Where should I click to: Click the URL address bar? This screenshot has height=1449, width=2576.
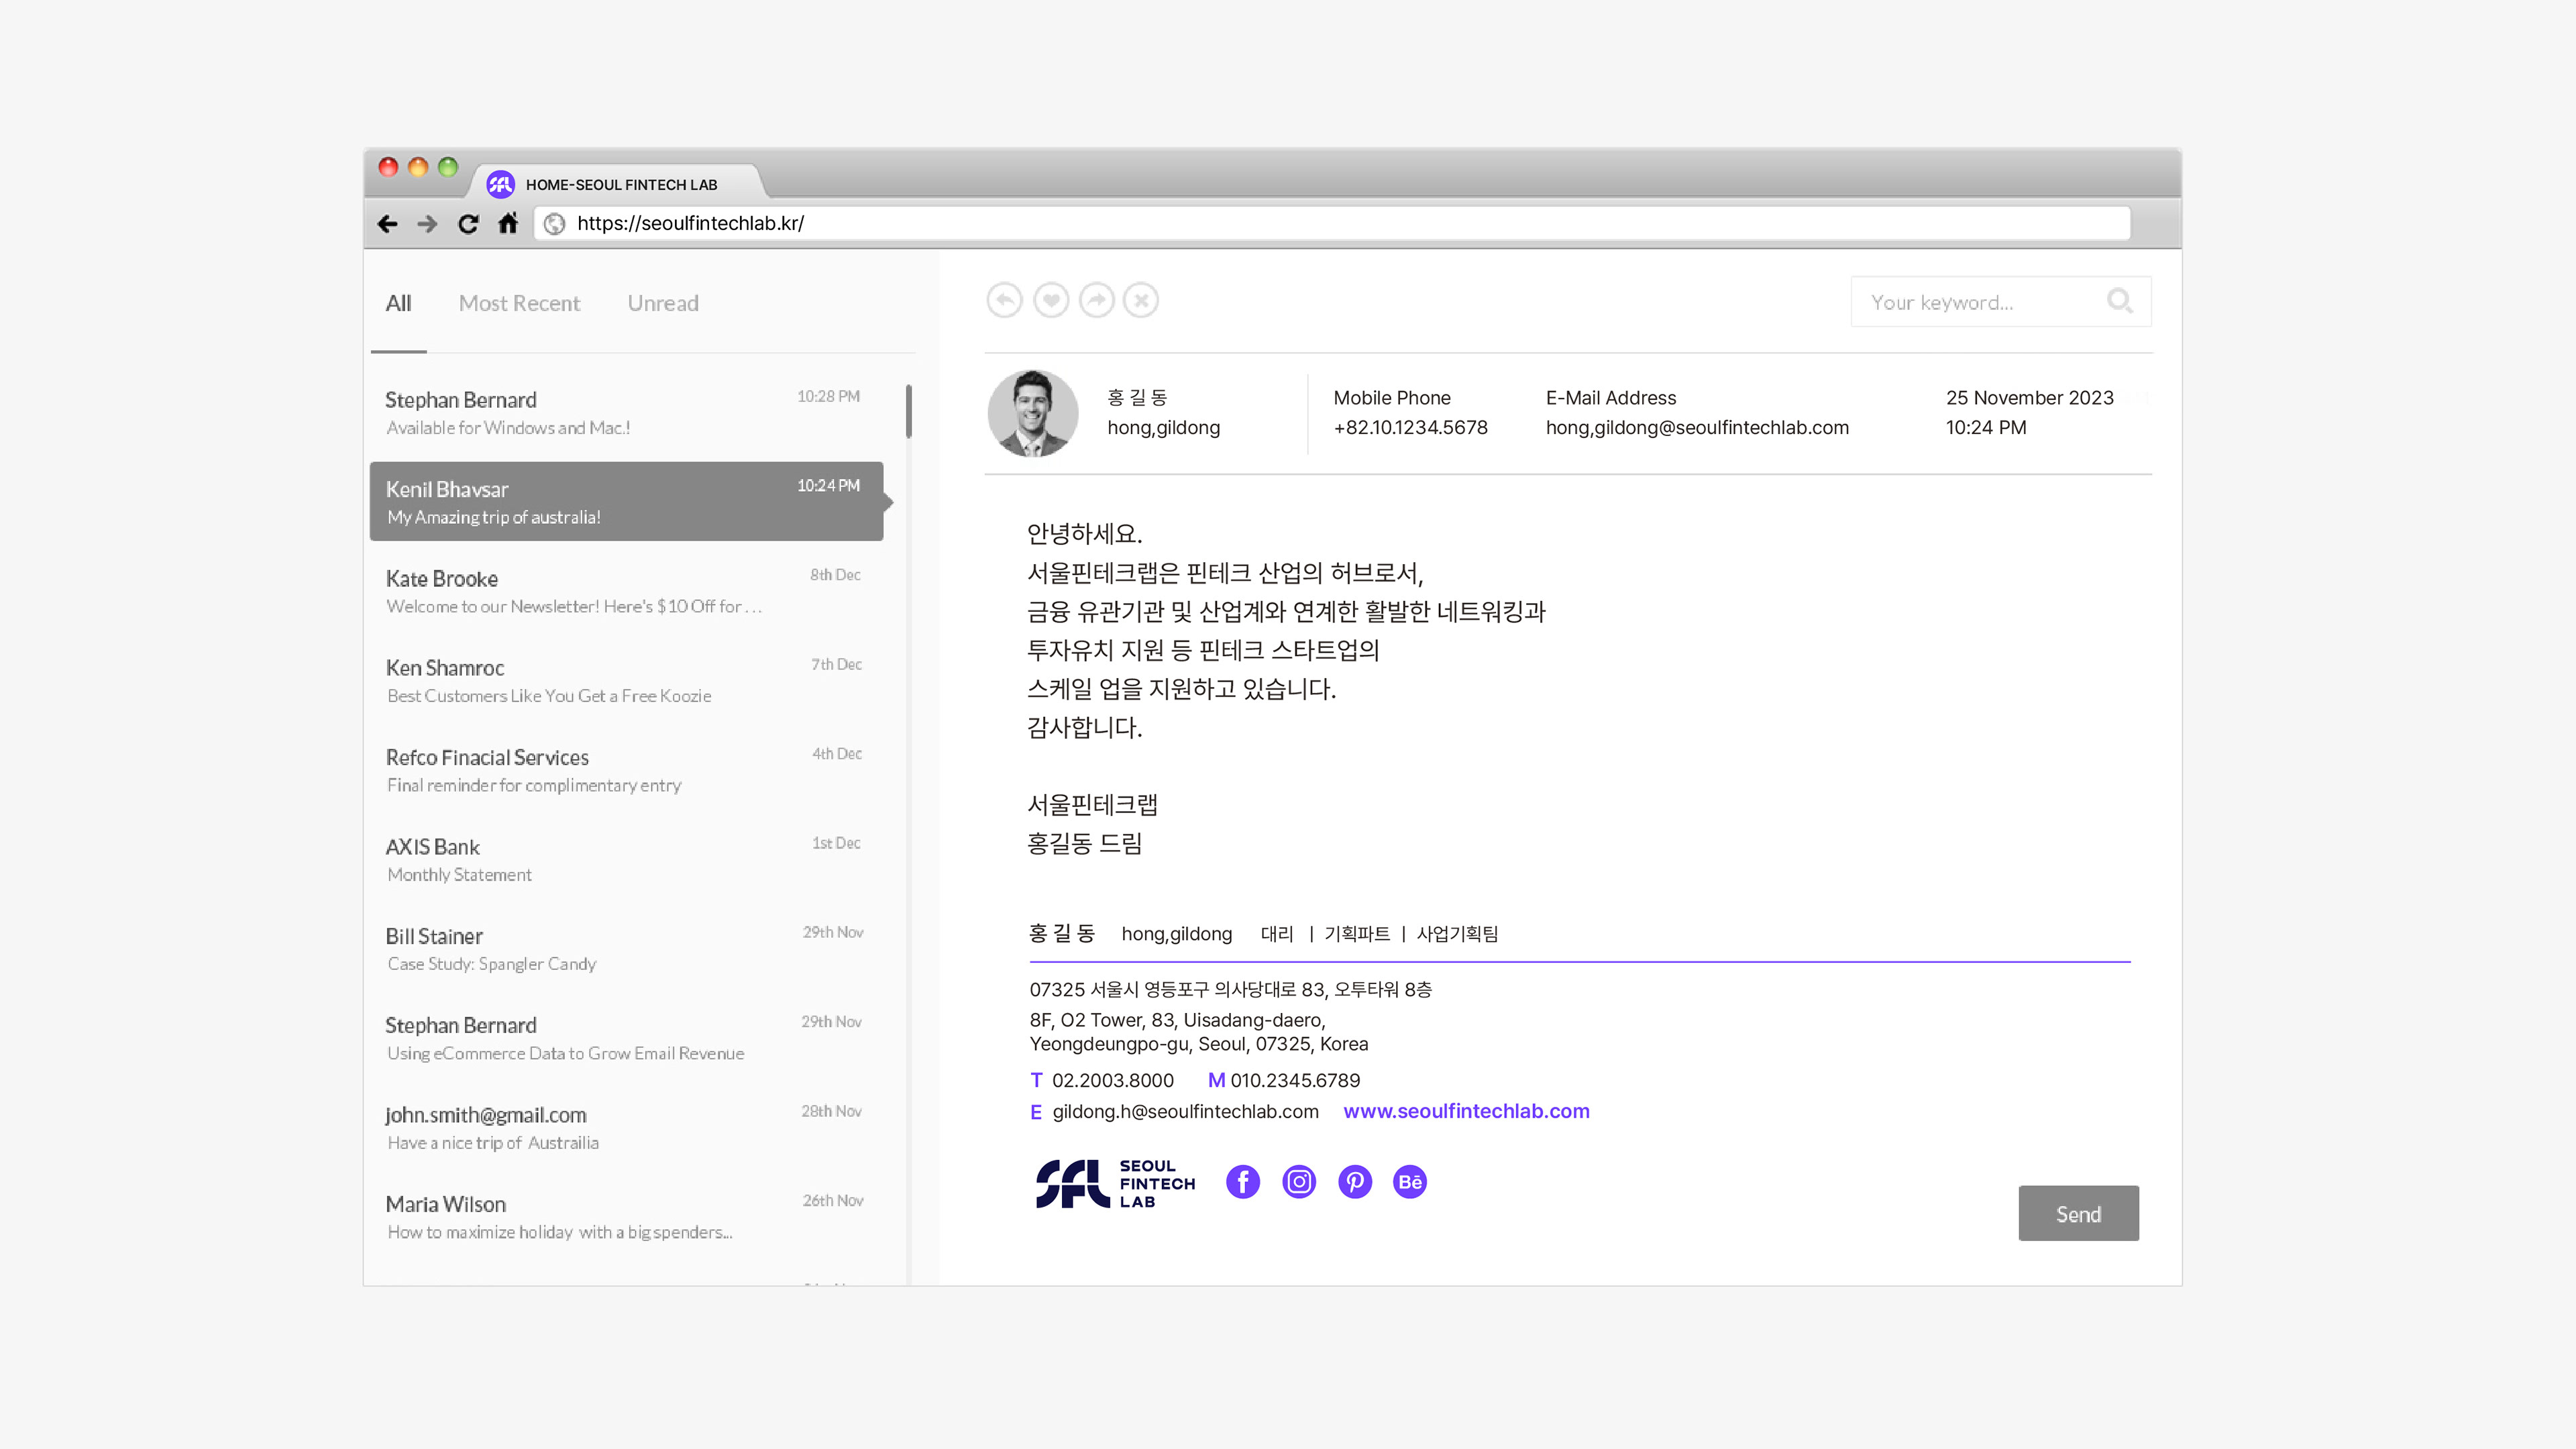click(x=1332, y=224)
